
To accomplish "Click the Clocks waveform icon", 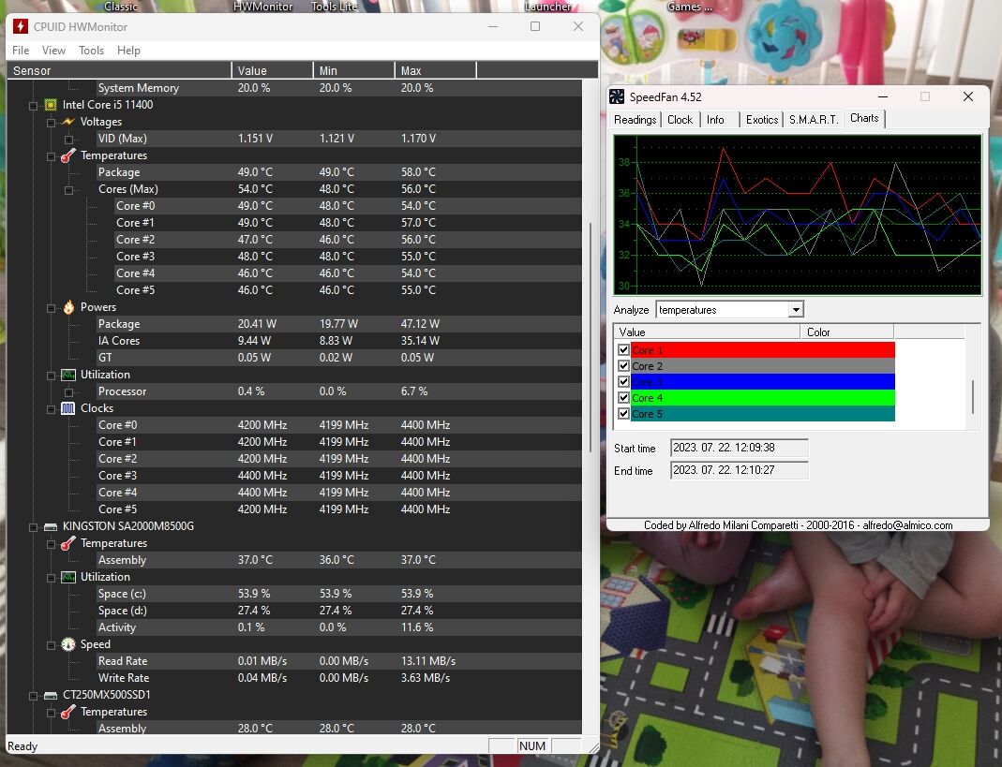I will (x=68, y=408).
